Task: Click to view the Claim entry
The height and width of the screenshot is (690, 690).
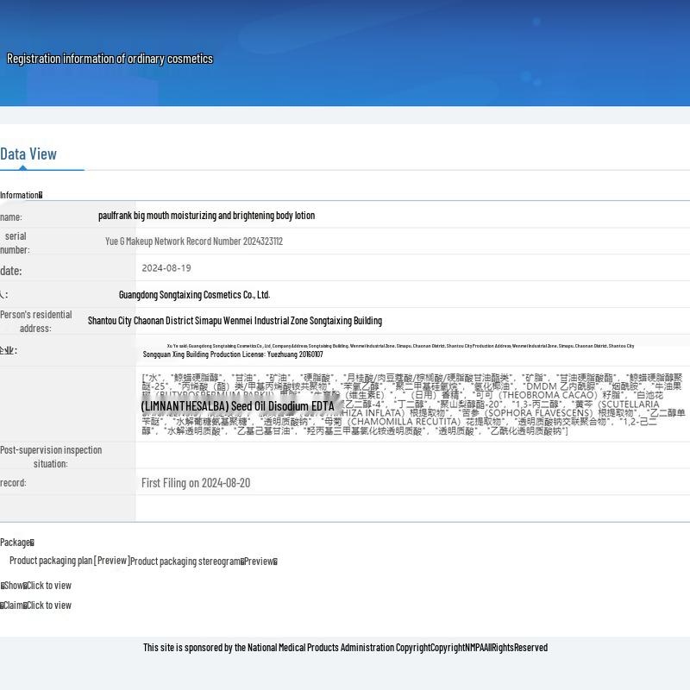Action: tap(48, 605)
